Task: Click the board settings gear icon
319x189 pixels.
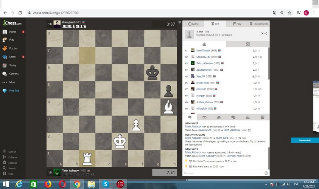Action: click(179, 23)
